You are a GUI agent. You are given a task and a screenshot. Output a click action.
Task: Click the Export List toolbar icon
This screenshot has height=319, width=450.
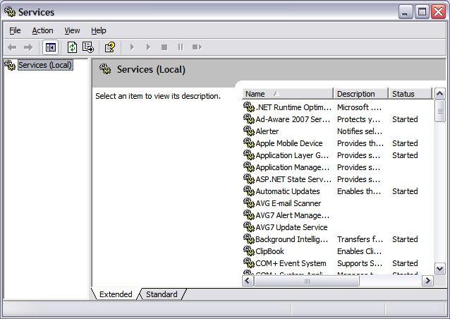coord(88,47)
